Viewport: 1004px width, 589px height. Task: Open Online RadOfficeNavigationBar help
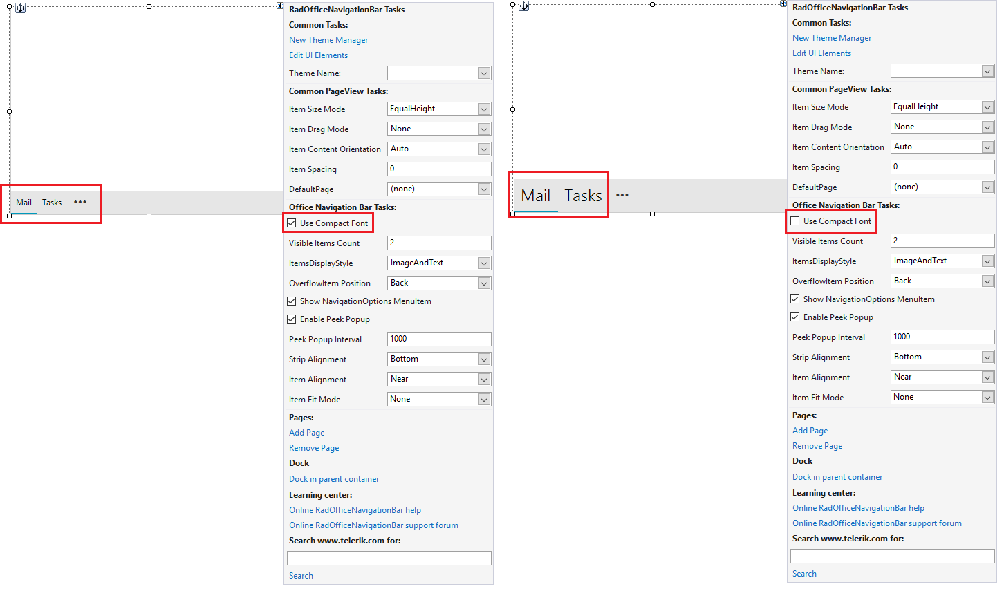(355, 509)
